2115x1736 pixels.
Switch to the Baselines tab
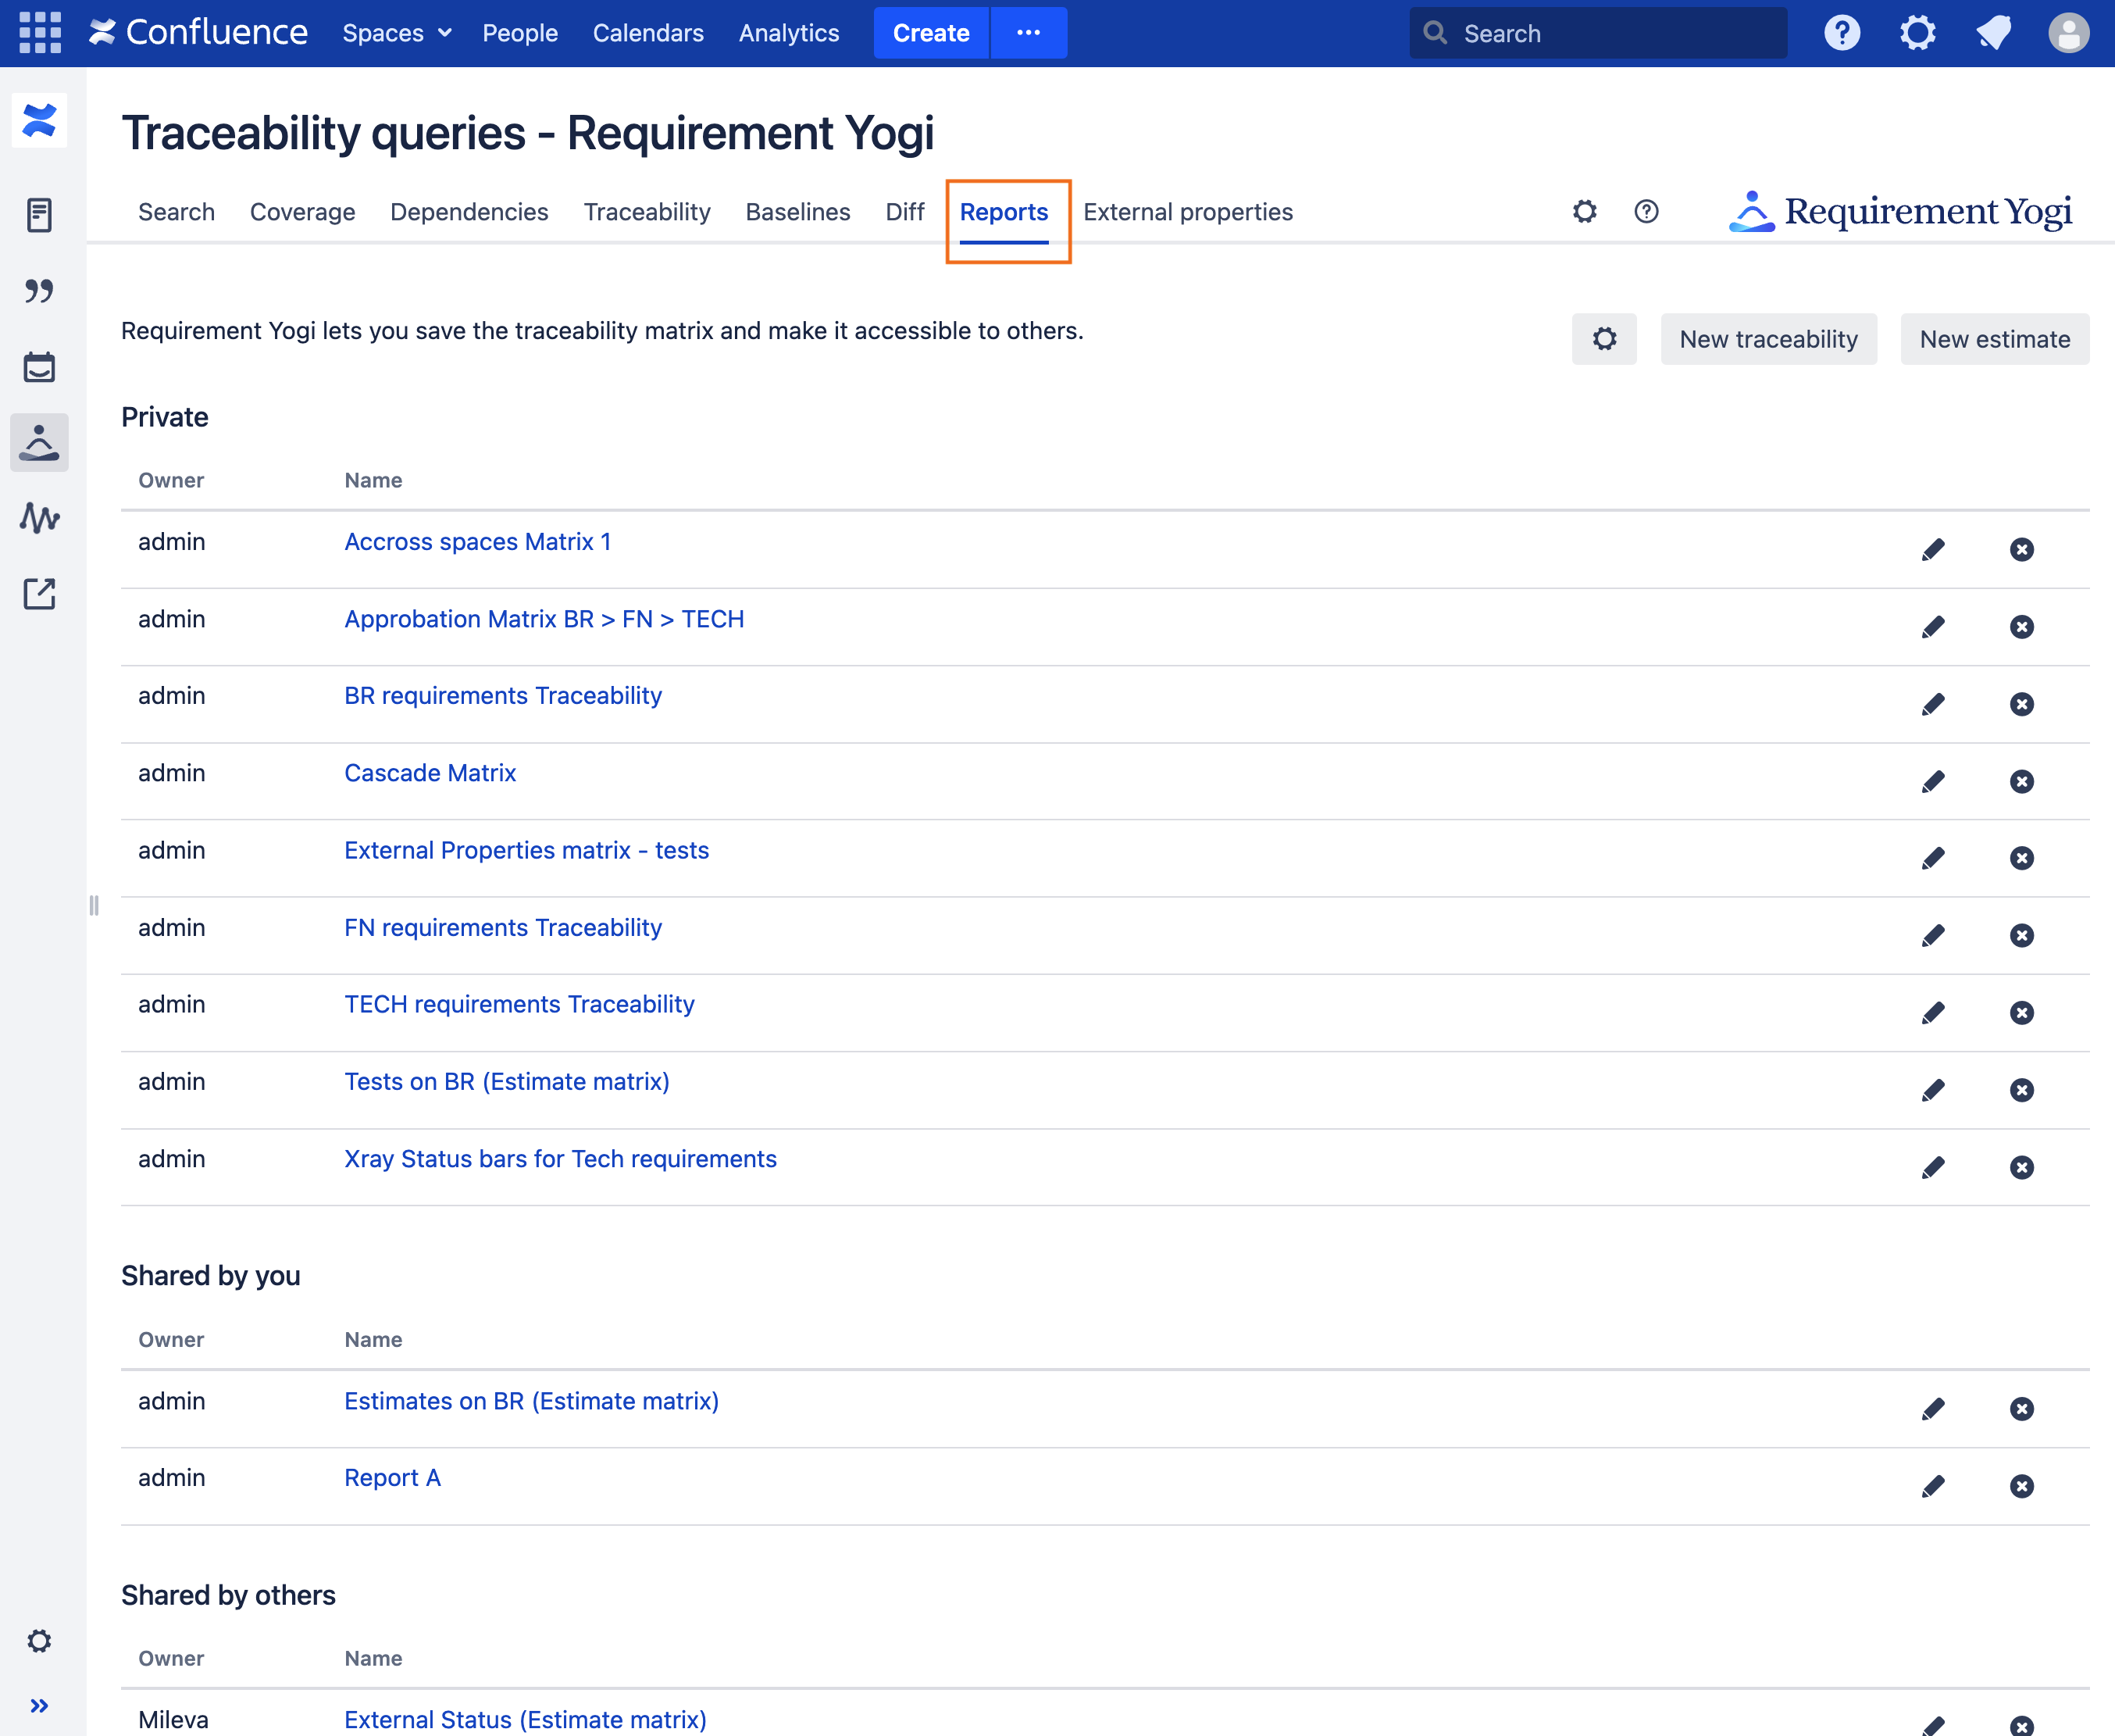point(797,212)
